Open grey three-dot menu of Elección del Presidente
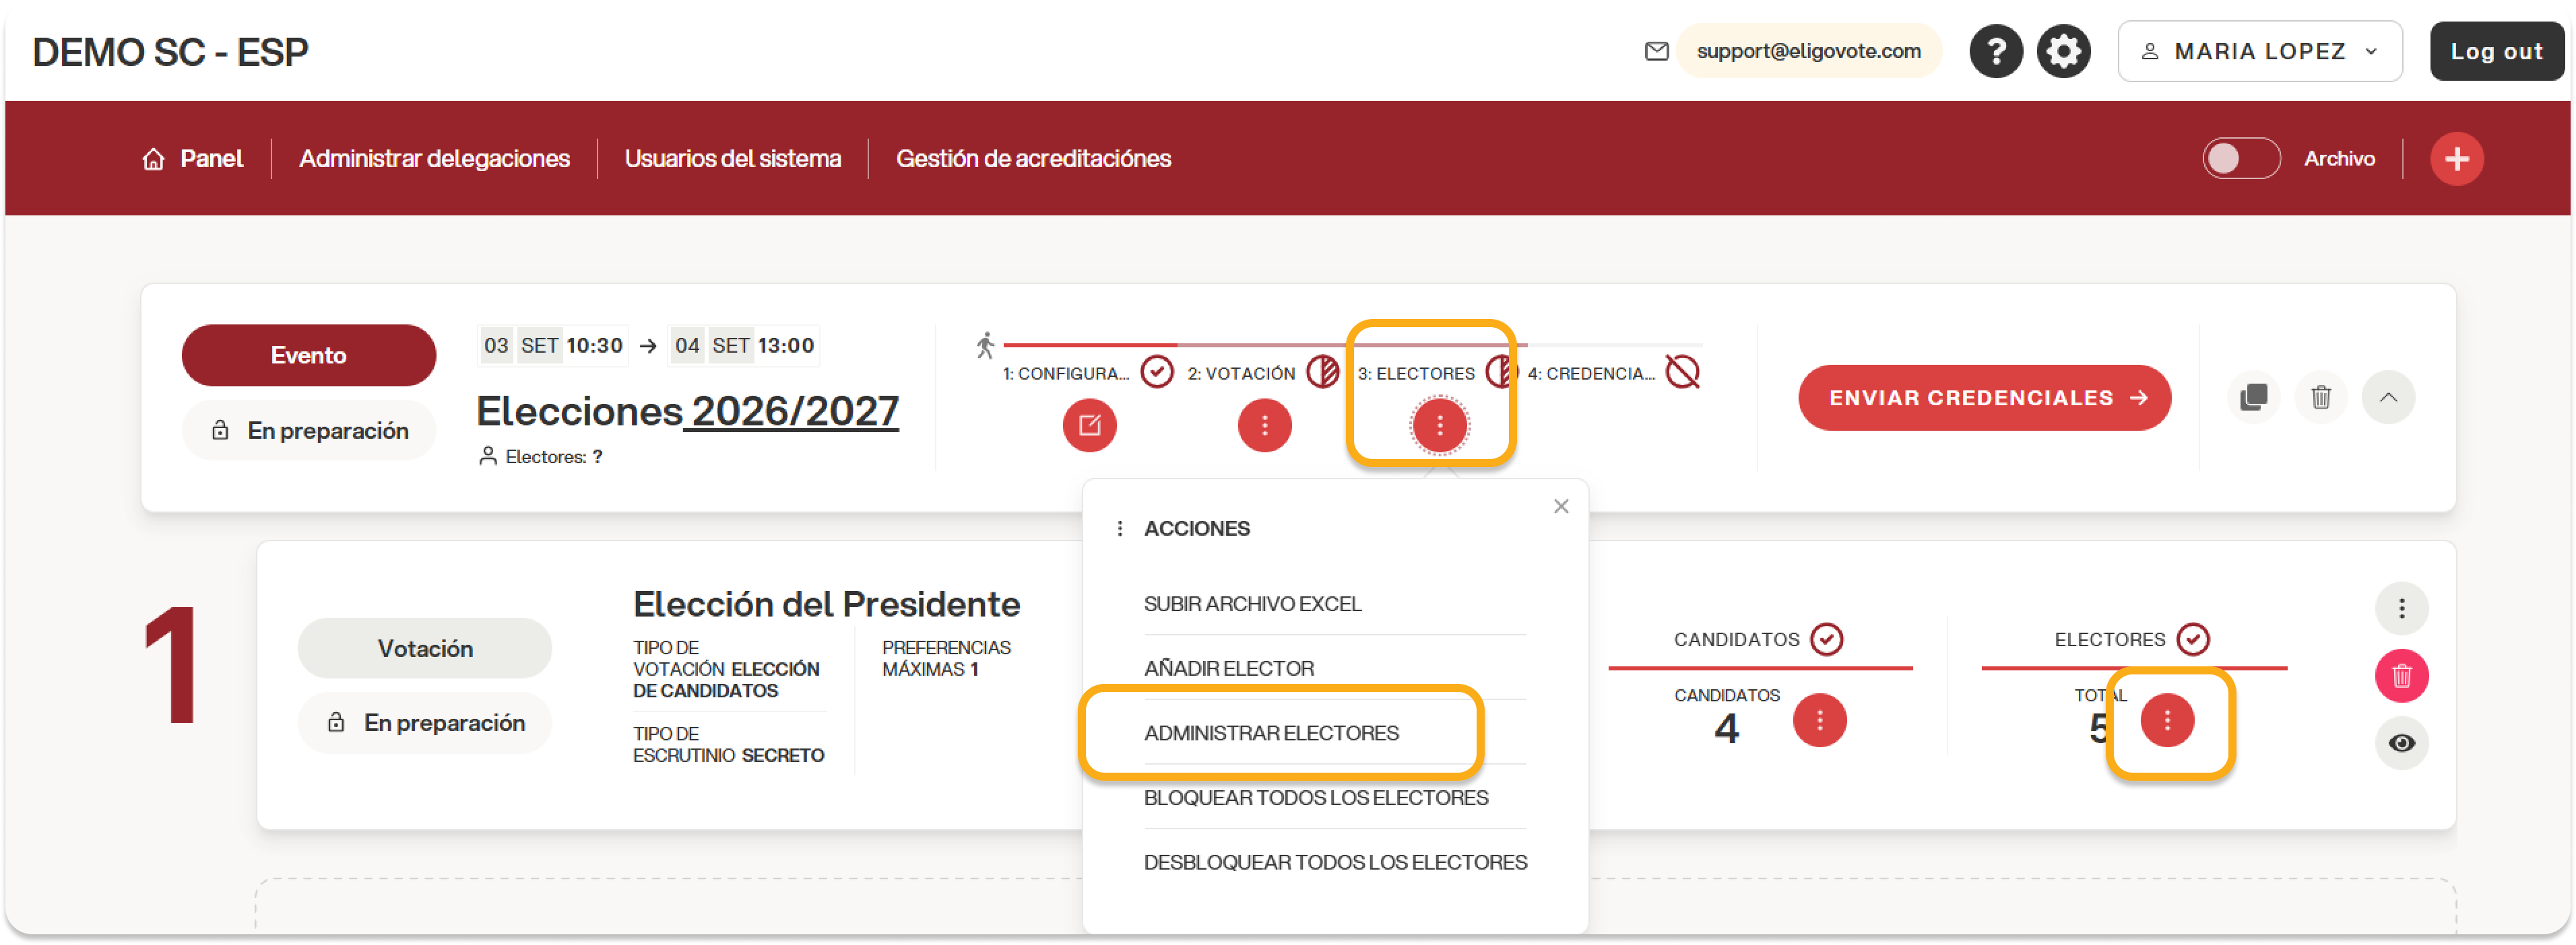 tap(2401, 608)
